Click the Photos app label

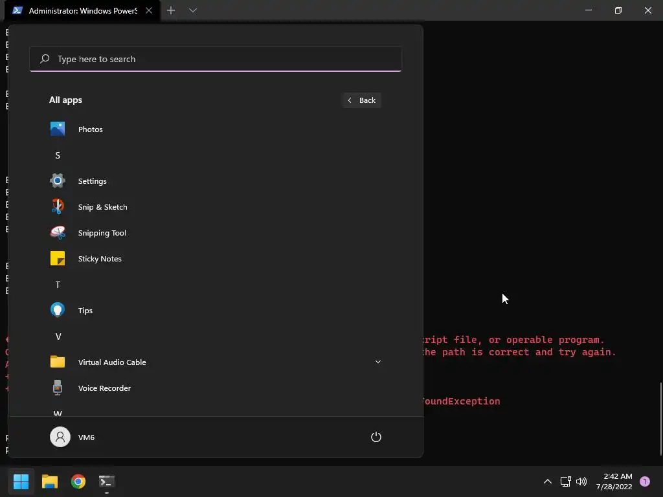[91, 129]
